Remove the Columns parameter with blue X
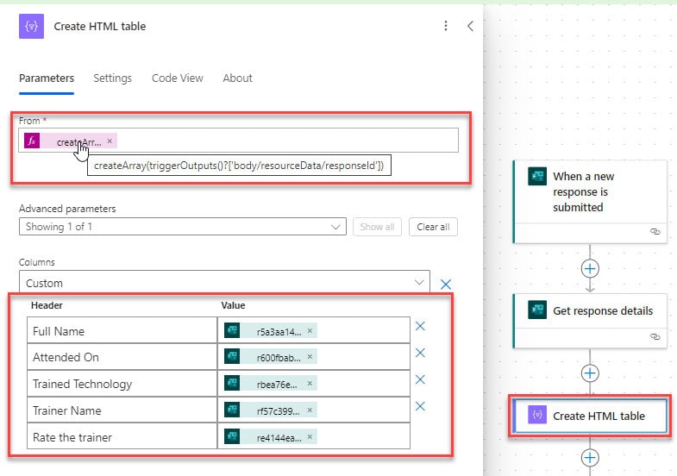This screenshot has height=476, width=677. pyautogui.click(x=446, y=285)
